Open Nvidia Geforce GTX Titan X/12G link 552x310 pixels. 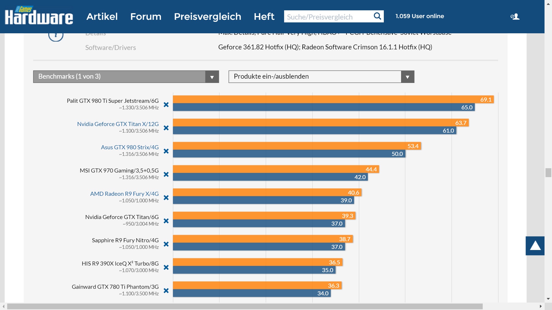(x=118, y=124)
